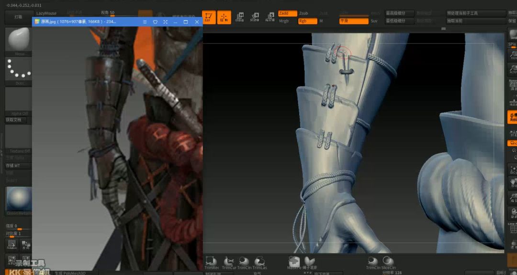Viewport: 517px width, 275px height.
Task: Select the Move transform icon marked M
Action: click(240, 17)
